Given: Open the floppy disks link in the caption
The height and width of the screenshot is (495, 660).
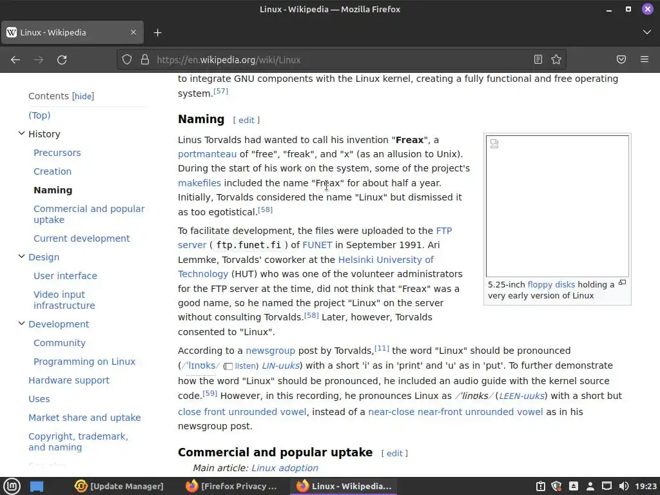Looking at the screenshot, I should coord(551,284).
